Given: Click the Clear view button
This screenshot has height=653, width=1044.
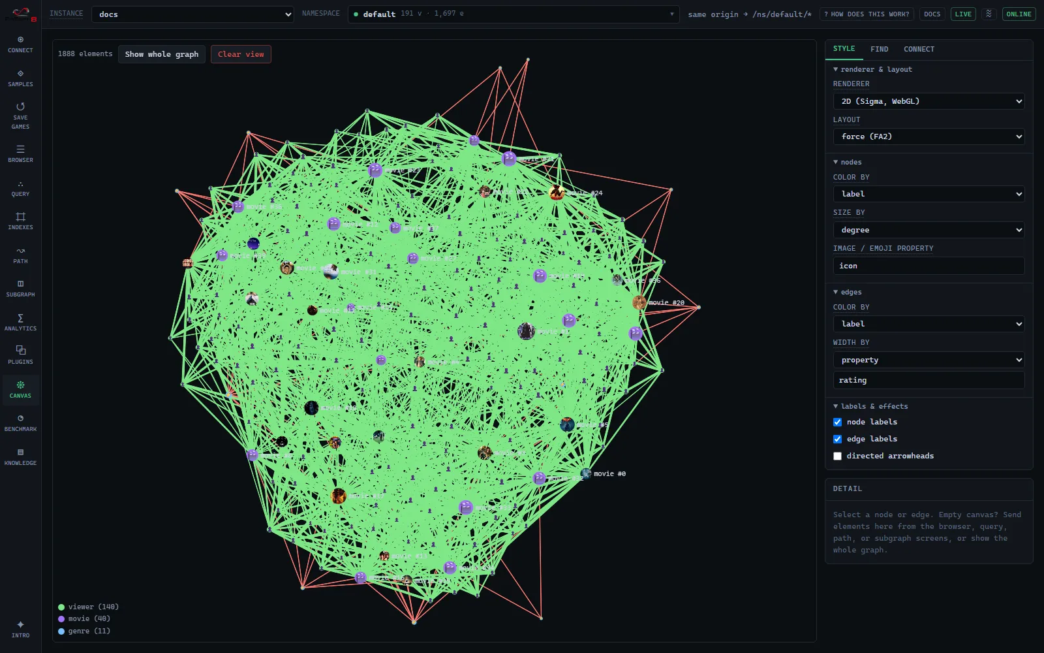Looking at the screenshot, I should pos(241,54).
